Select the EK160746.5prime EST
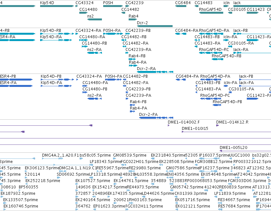271x211 pixels. (4, 209)
